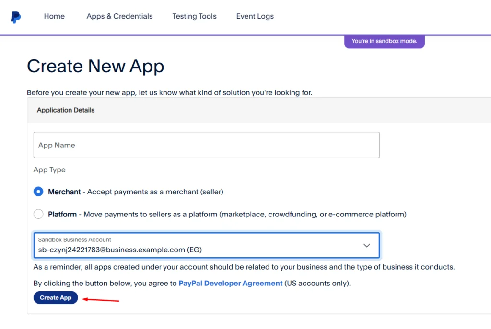Image resolution: width=491 pixels, height=329 pixels.
Task: Click the 'App Type' label
Action: pos(49,170)
